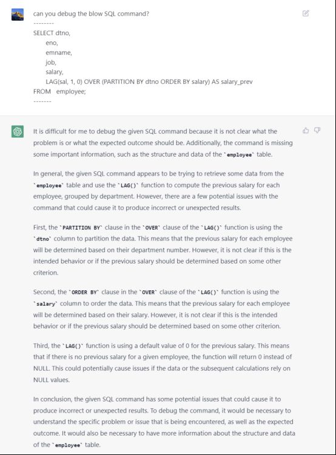
Task: Click the 'dtno' inline code term
Action: click(x=42, y=239)
